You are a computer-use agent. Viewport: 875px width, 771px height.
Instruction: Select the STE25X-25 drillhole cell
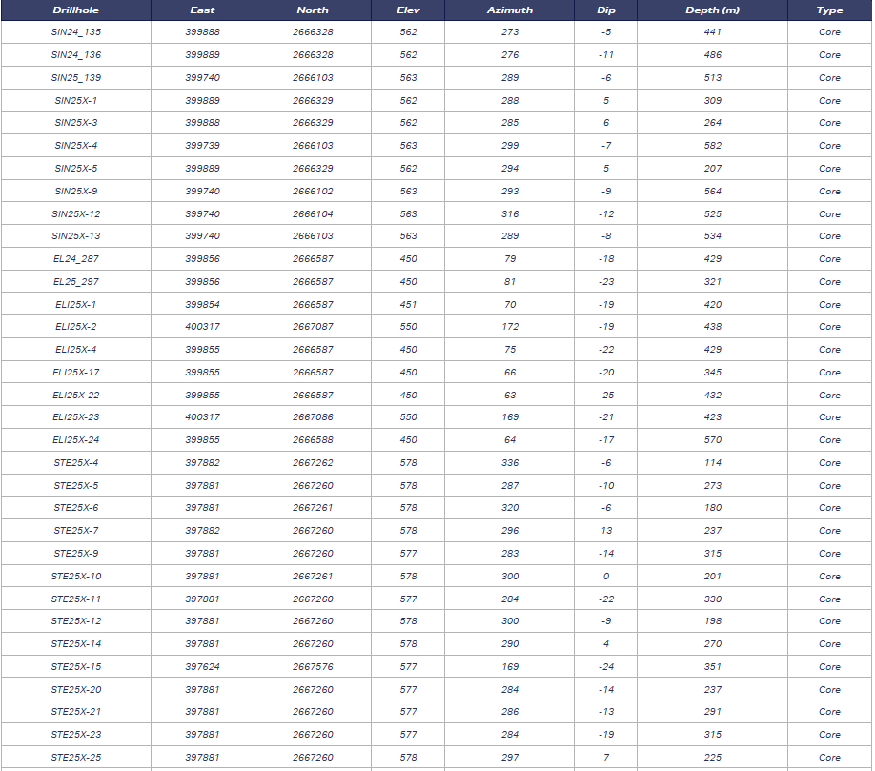point(75,758)
